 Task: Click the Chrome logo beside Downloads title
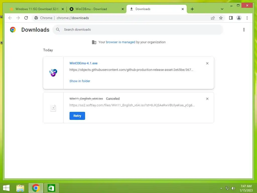point(13,30)
